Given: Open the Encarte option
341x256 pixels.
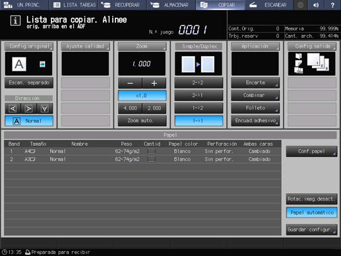Looking at the screenshot, I should point(255,82).
